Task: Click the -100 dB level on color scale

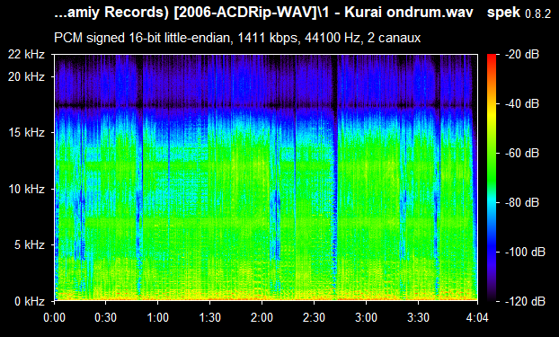Action: (525, 252)
